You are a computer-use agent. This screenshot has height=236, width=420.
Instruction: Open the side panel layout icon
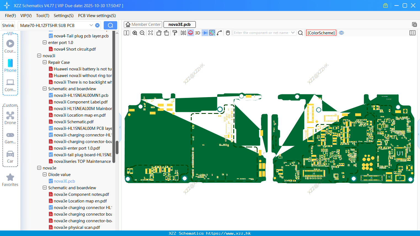pyautogui.click(x=413, y=33)
